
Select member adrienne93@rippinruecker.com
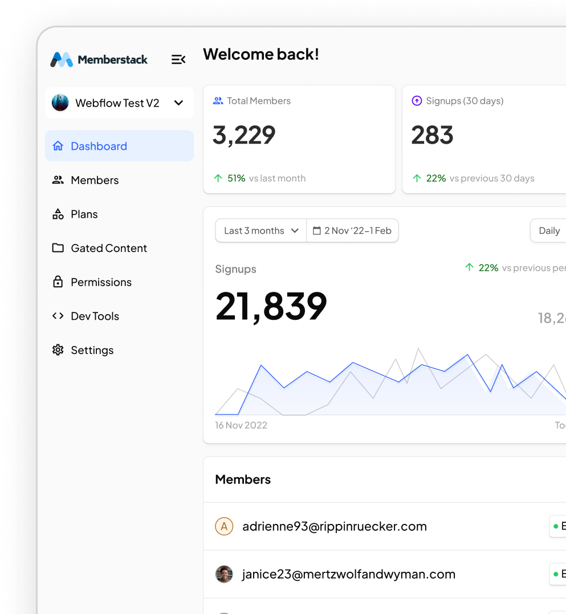click(x=334, y=526)
